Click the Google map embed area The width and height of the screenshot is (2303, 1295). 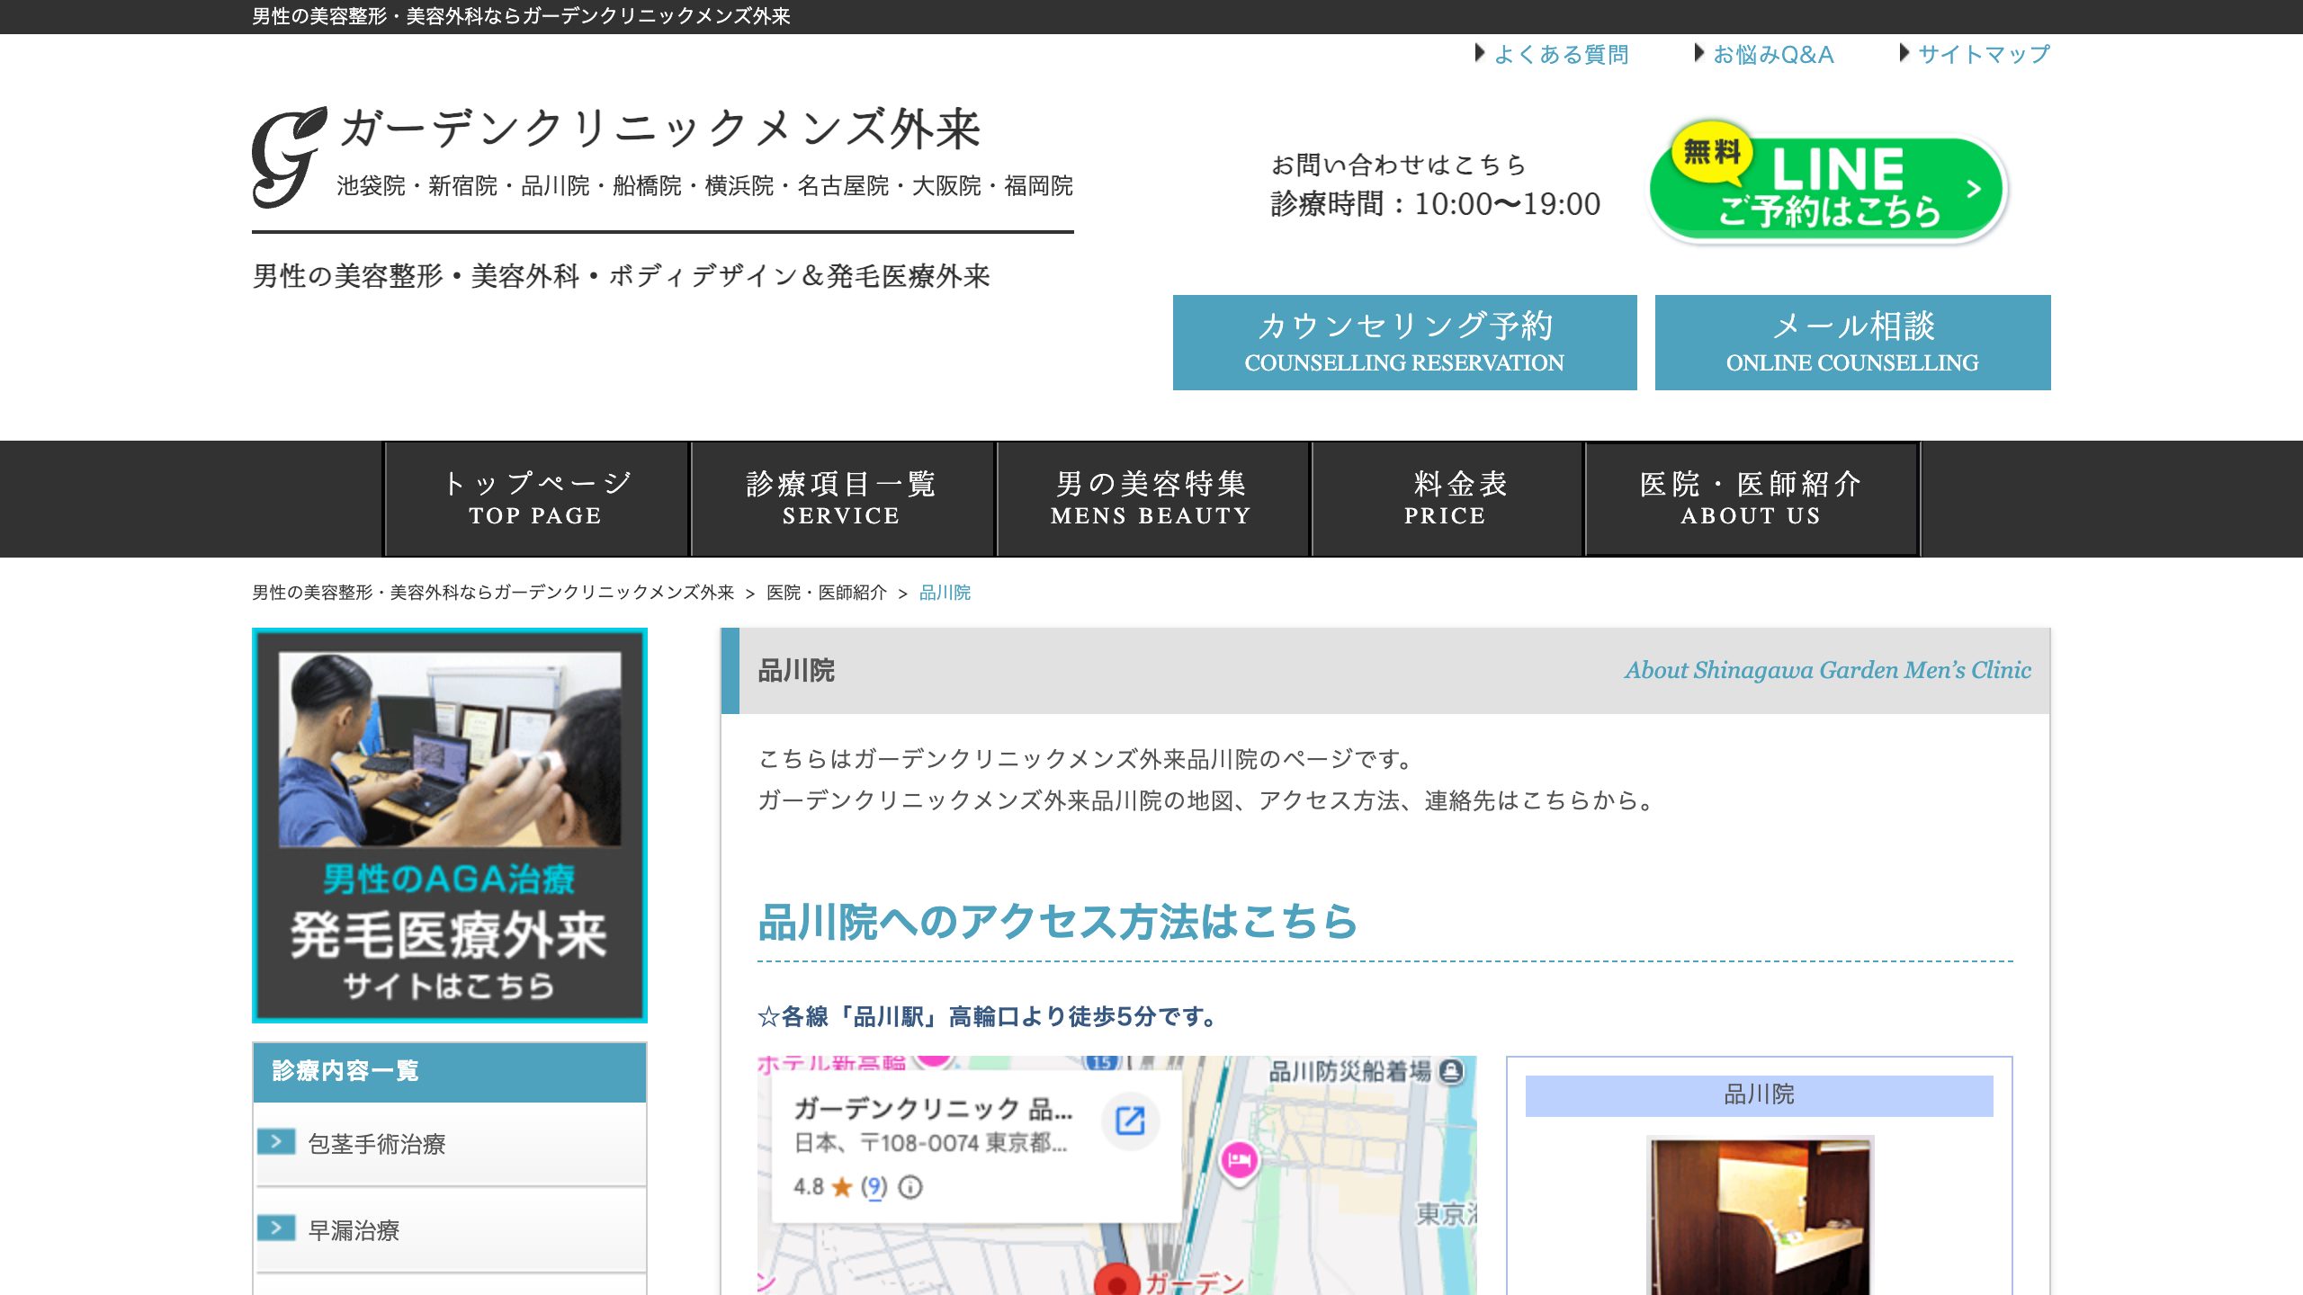1117,1175
